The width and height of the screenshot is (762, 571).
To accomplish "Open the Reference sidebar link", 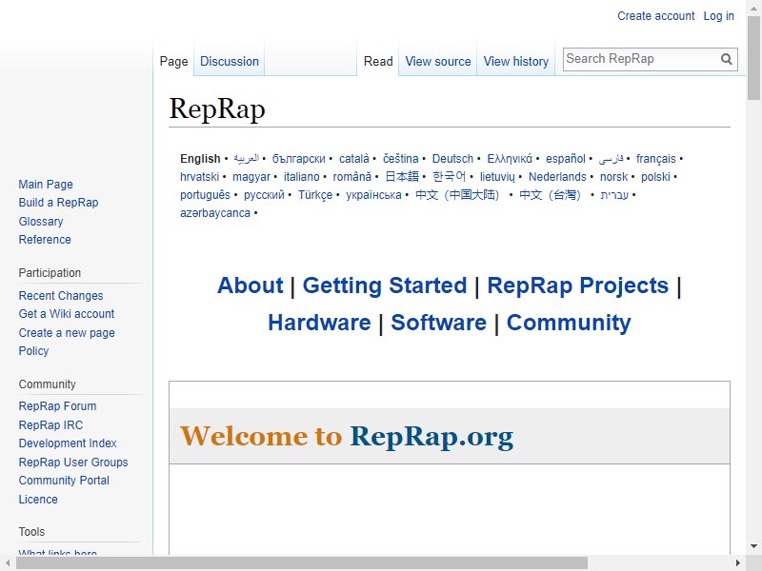I will (x=45, y=240).
